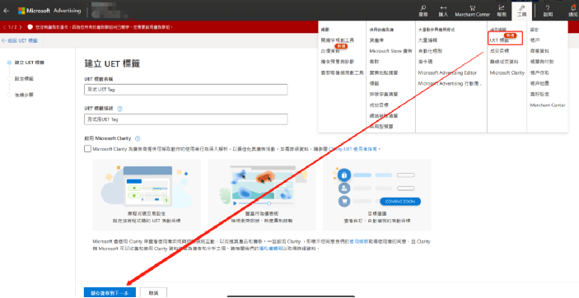The image size is (579, 298).
Task: Open Microsoft Advertising mobile app menu item
Action: (451, 83)
